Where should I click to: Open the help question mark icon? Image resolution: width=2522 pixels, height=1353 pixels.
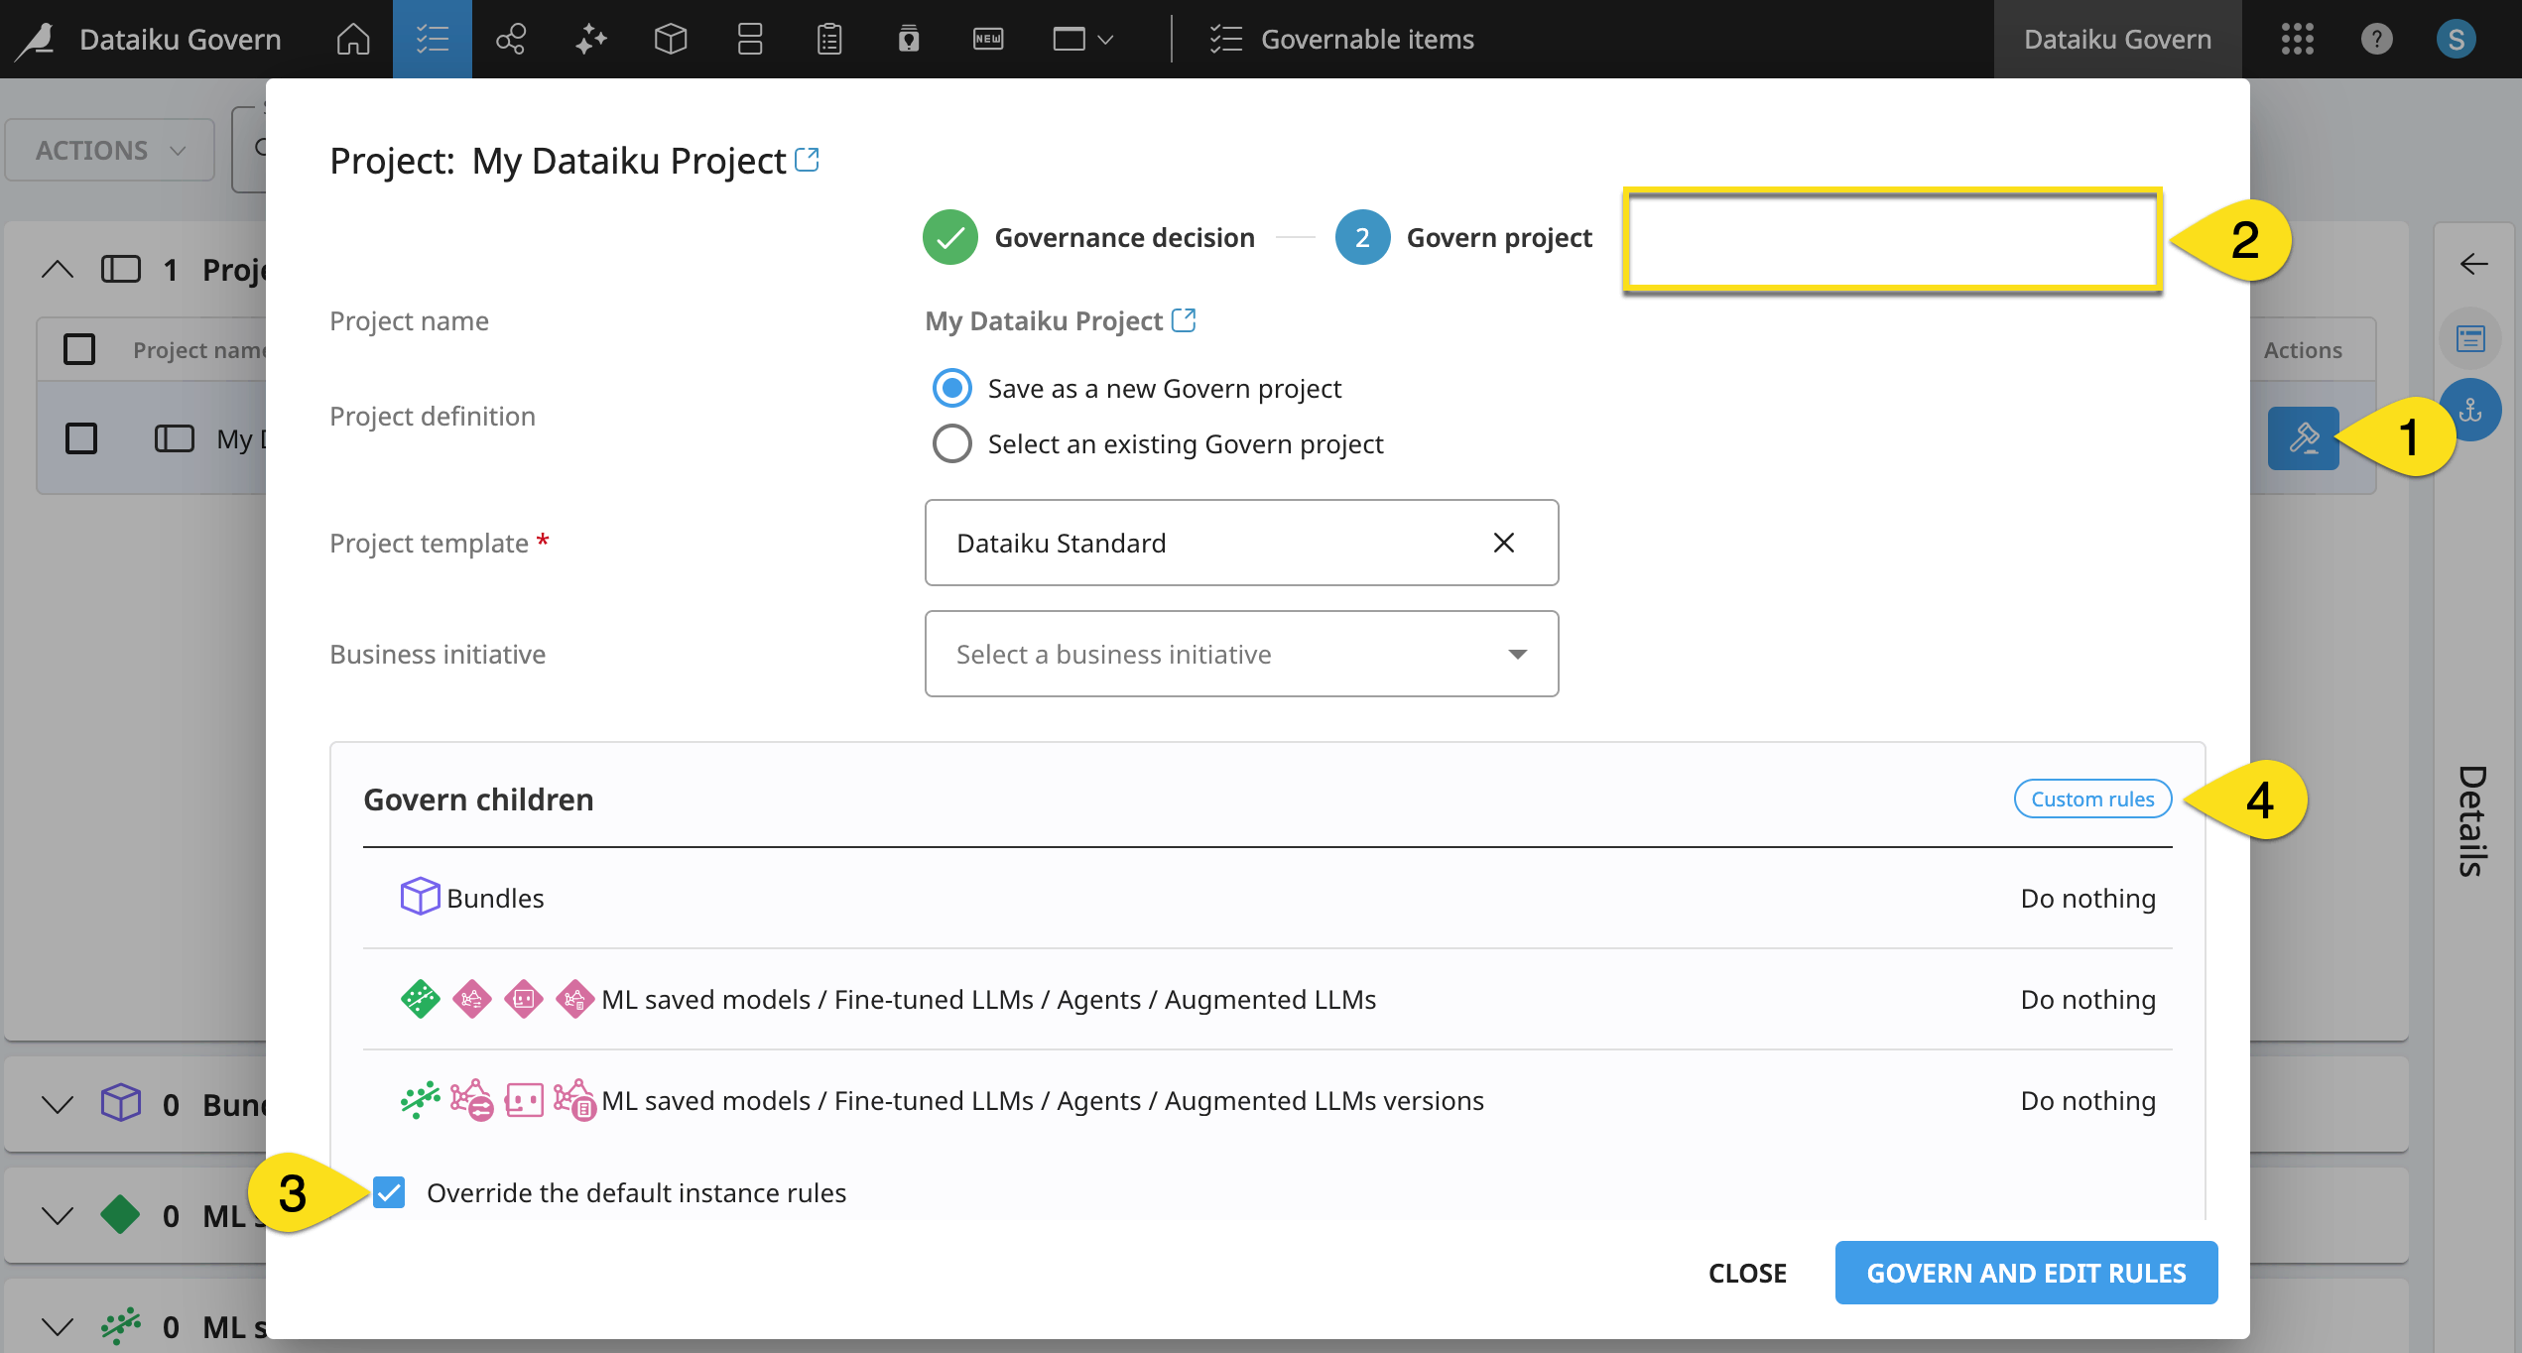(2376, 40)
